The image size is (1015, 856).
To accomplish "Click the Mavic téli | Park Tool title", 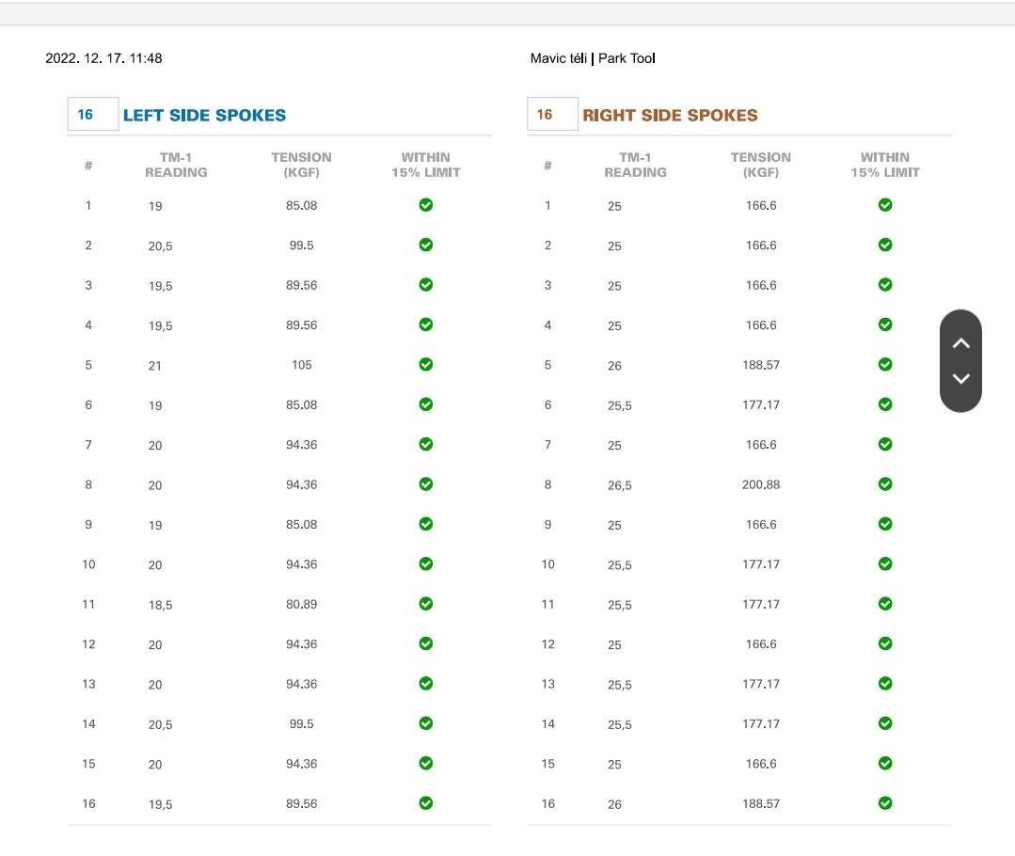I will click(593, 58).
